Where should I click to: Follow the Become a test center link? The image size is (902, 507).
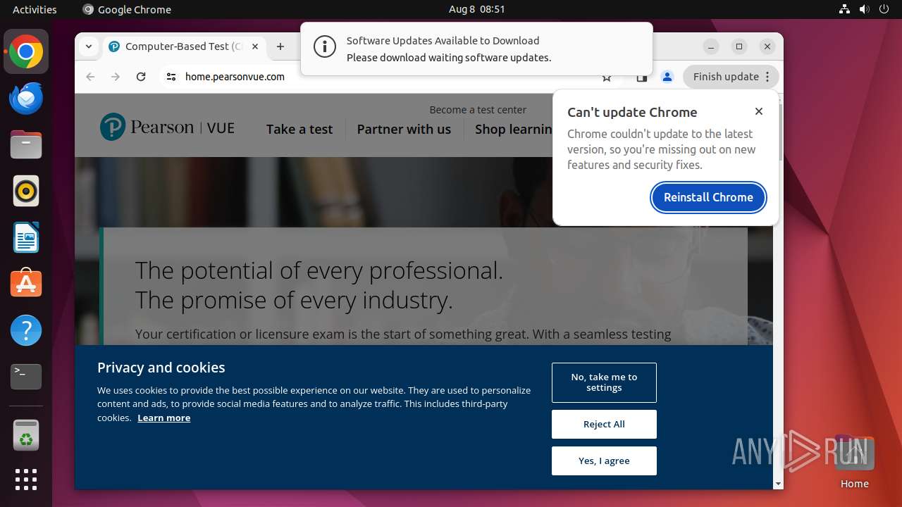tap(478, 110)
